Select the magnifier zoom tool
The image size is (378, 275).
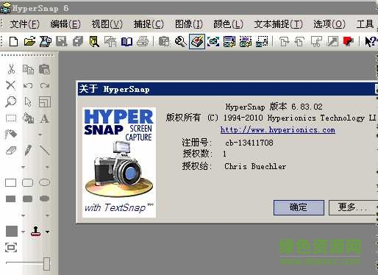11,101
